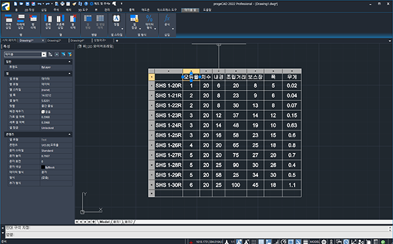This screenshot has height=244, width=393.
Task: Toggle MODEL space button in status bar
Action: 314,242
